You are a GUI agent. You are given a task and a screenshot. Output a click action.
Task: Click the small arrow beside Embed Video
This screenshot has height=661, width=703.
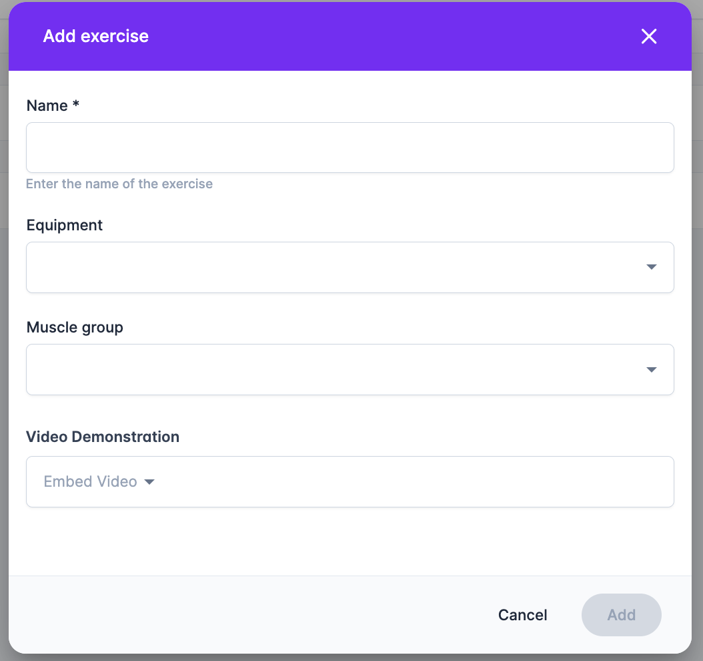pyautogui.click(x=149, y=482)
